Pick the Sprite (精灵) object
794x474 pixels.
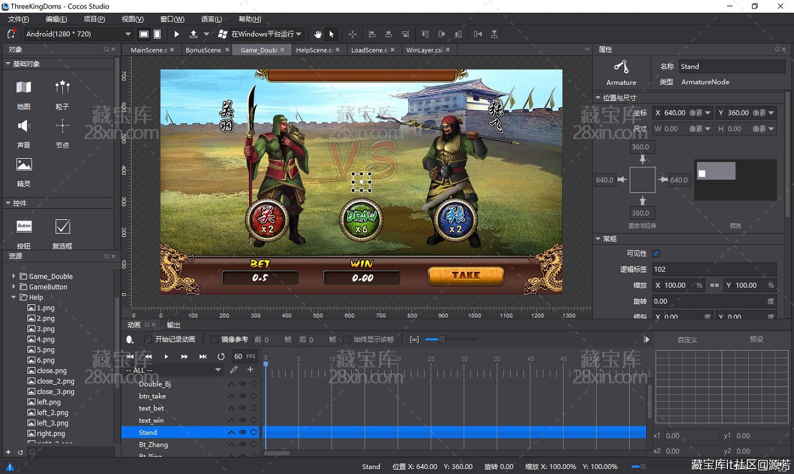point(24,171)
